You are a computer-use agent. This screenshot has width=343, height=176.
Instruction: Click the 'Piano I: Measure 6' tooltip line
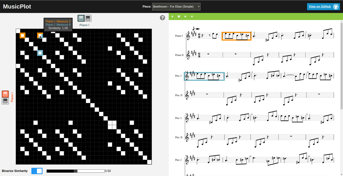[x=58, y=25]
